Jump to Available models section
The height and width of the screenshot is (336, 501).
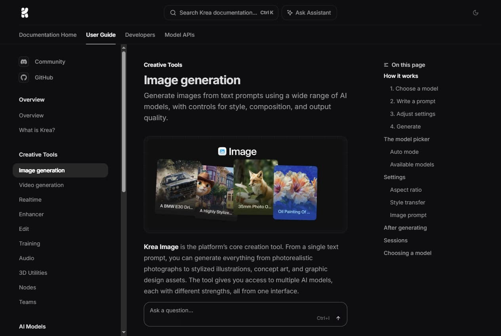[x=412, y=164]
